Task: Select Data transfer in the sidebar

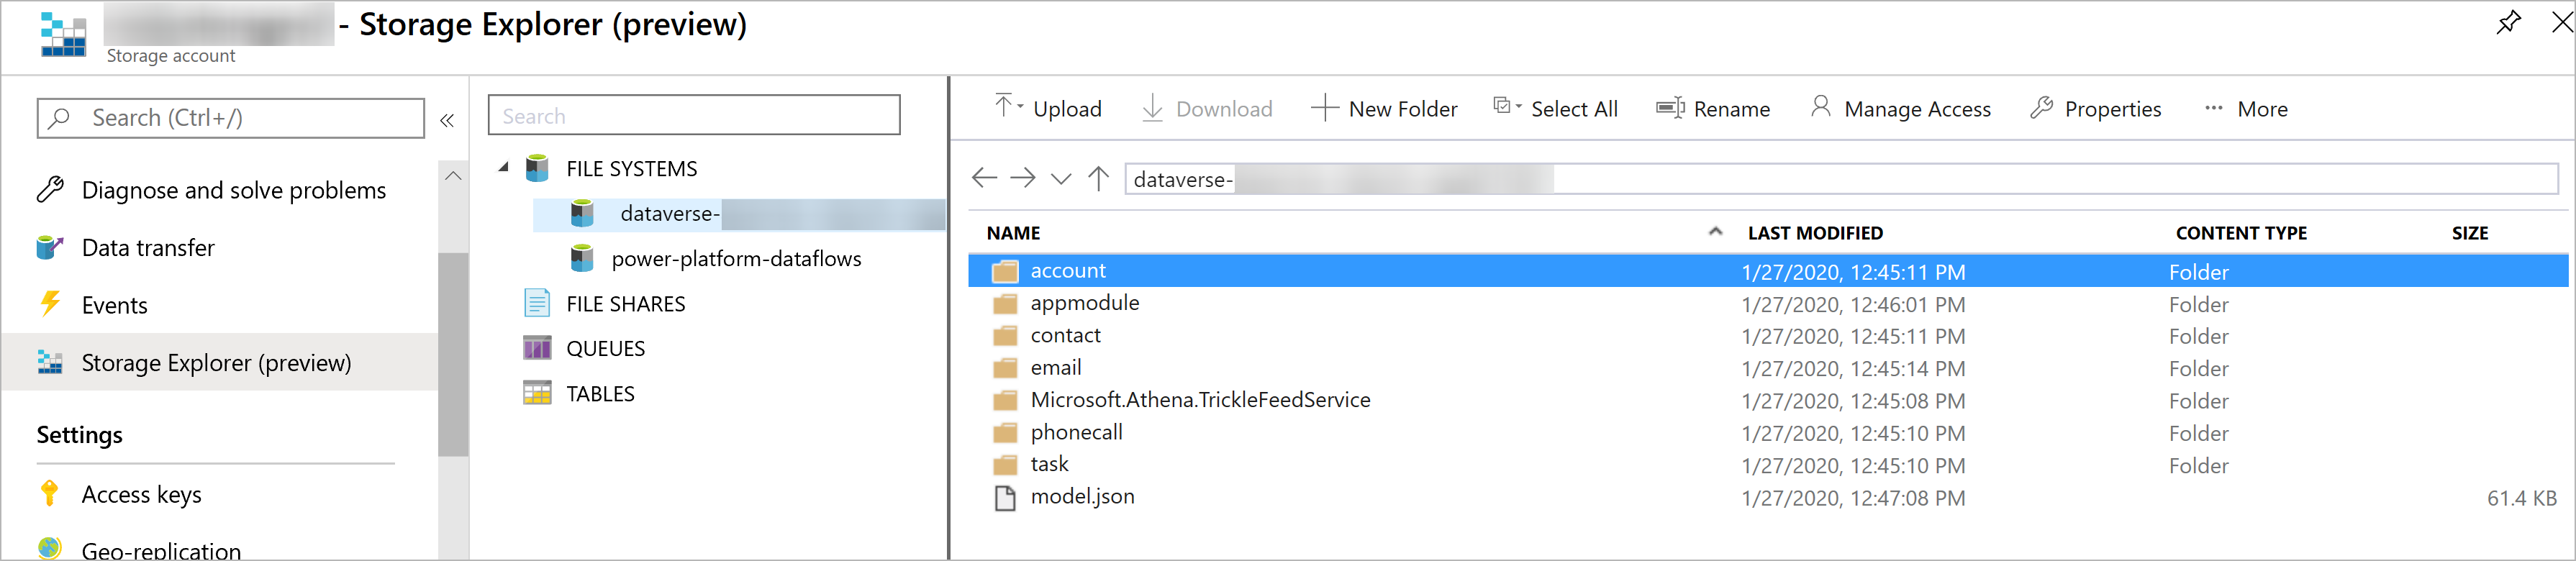Action: (148, 247)
